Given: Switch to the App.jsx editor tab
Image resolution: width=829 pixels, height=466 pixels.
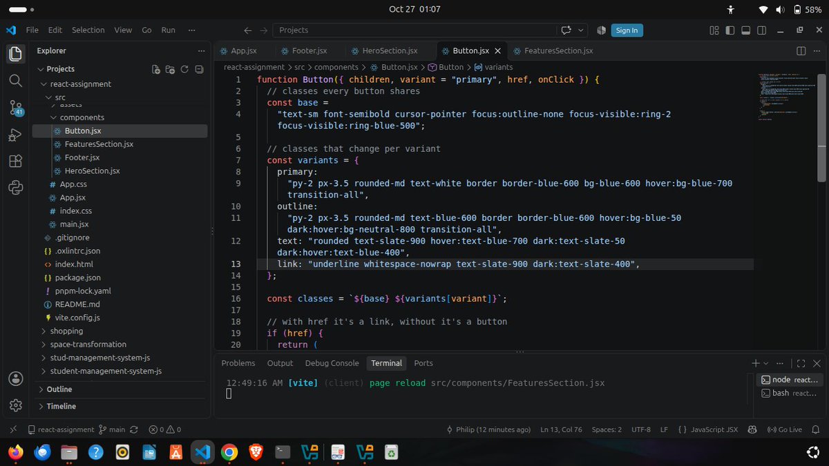Looking at the screenshot, I should pos(245,50).
